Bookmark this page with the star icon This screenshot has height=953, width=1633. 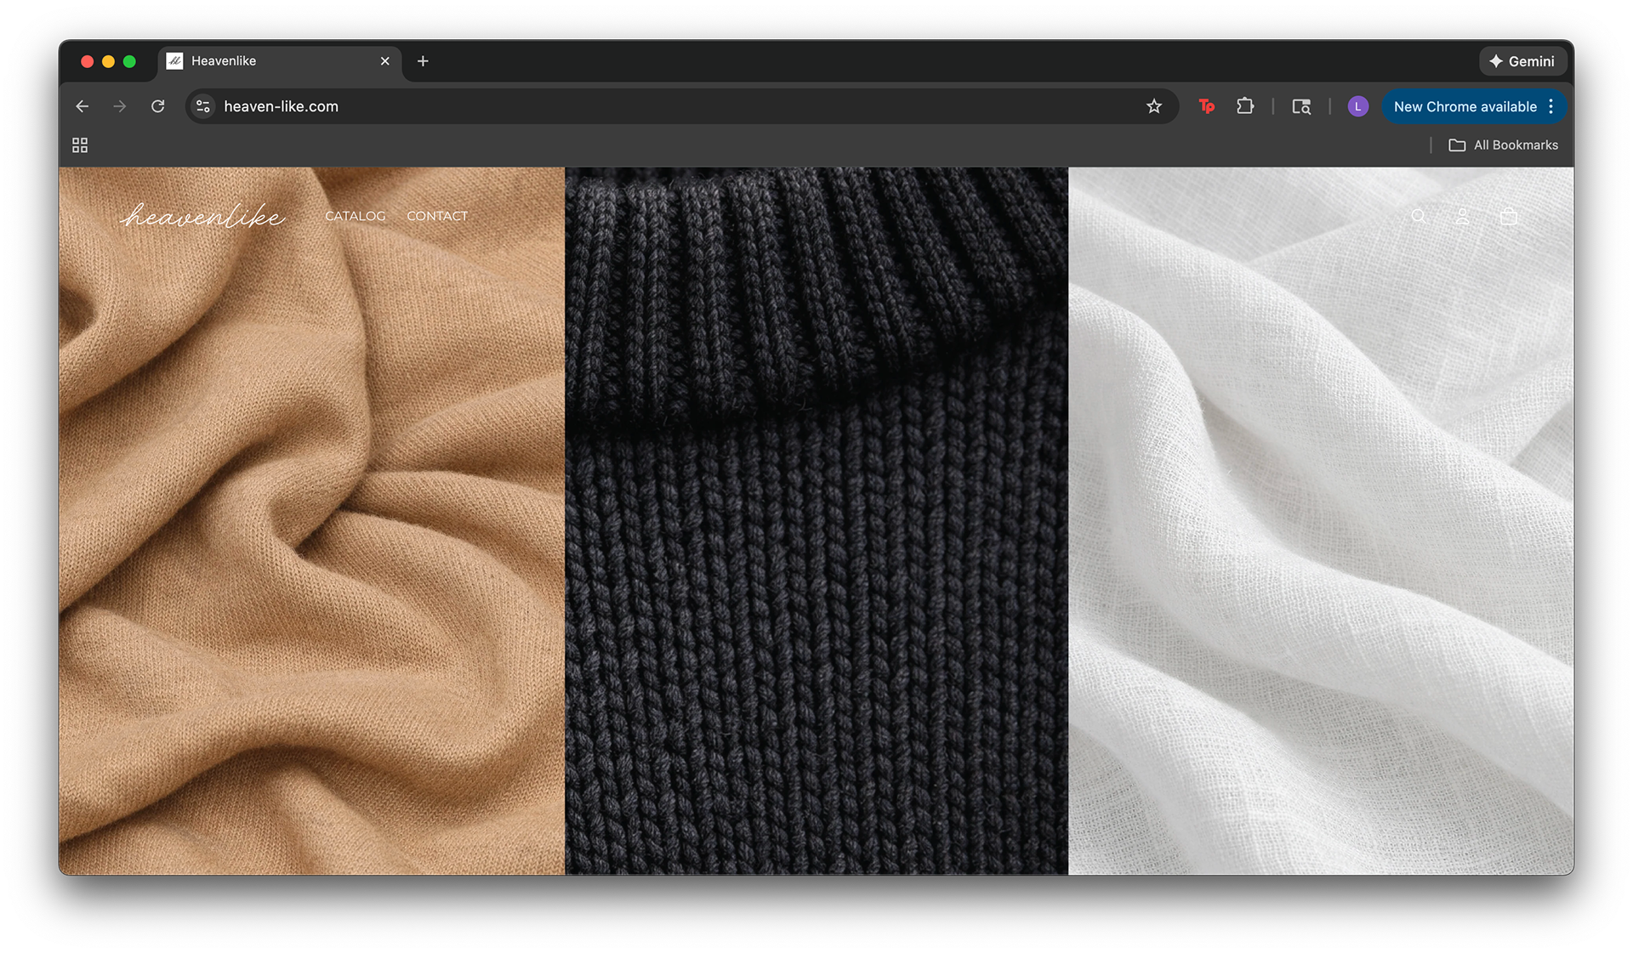pos(1153,106)
